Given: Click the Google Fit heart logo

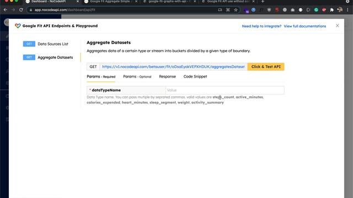Looking at the screenshot, I should pos(18,26).
